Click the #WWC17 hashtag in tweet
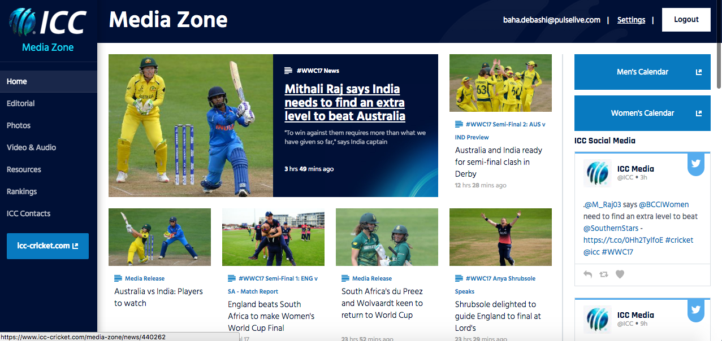Viewport: 722px width, 341px height. point(617,252)
